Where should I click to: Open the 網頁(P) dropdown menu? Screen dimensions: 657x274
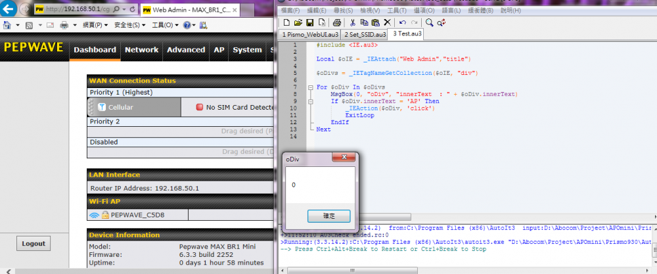[95, 25]
